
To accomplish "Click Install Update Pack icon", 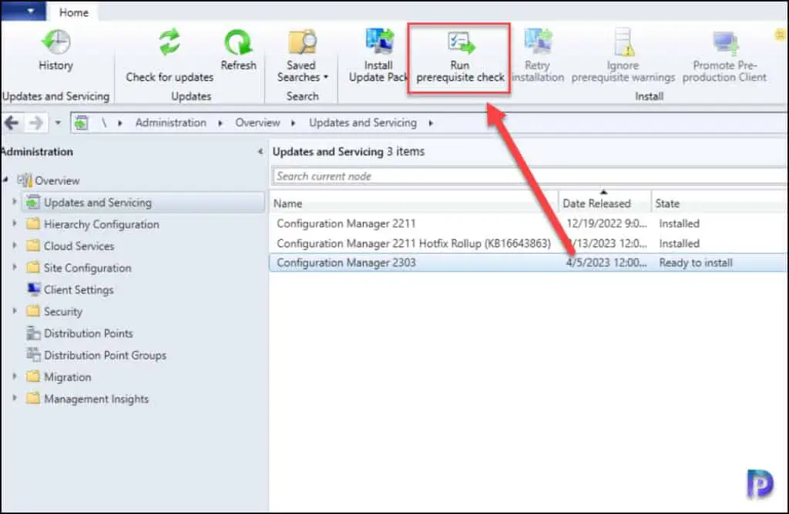I will click(379, 42).
